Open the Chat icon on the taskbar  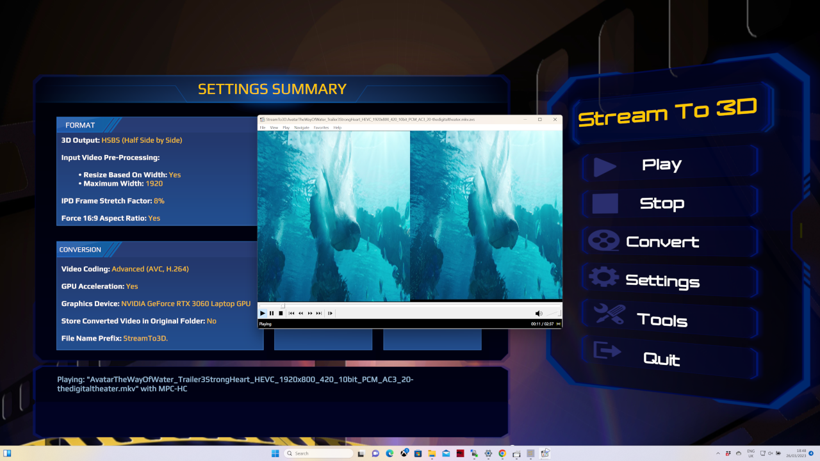click(x=376, y=453)
